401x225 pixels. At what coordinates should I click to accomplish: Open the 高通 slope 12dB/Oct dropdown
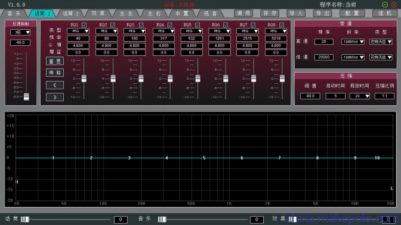353,42
